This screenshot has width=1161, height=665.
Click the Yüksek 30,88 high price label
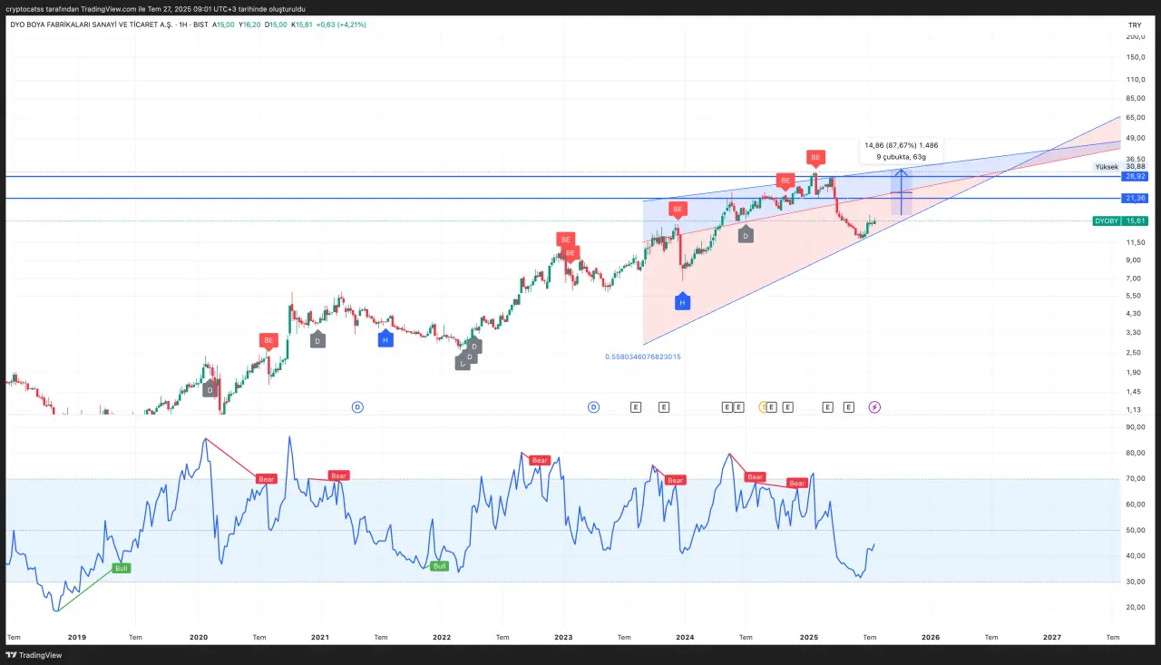tap(1121, 167)
